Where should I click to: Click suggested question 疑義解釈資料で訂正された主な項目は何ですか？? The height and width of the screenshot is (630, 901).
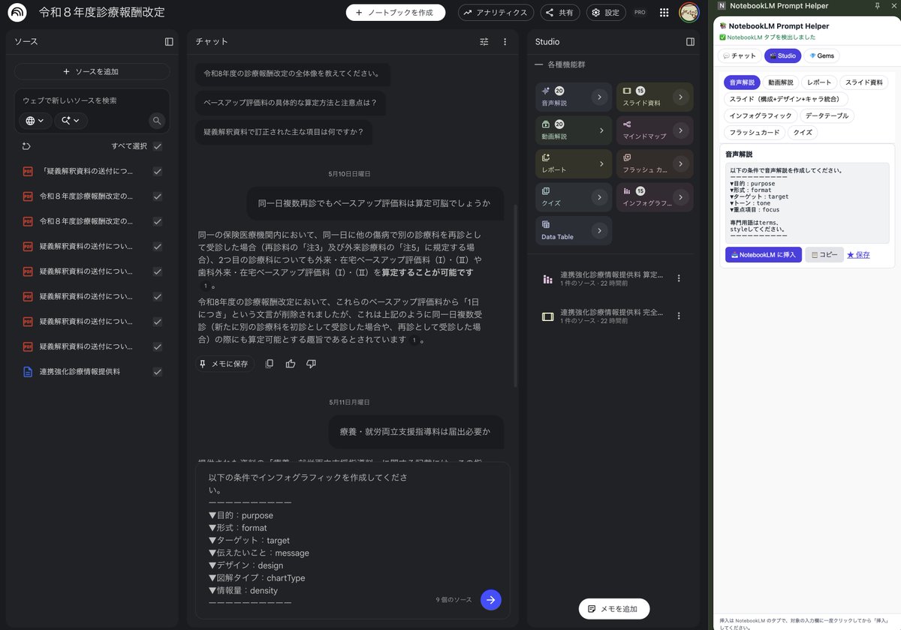(x=283, y=132)
